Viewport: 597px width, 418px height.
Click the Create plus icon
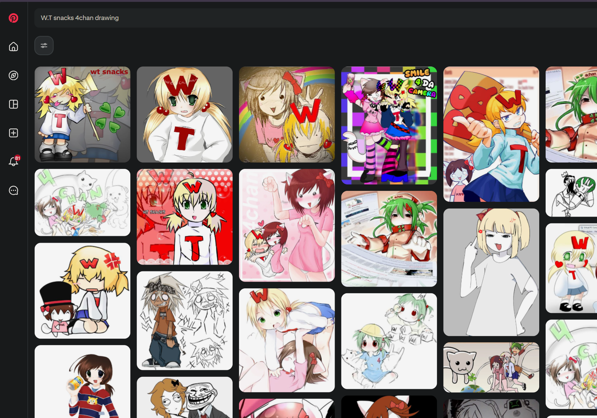(x=14, y=133)
